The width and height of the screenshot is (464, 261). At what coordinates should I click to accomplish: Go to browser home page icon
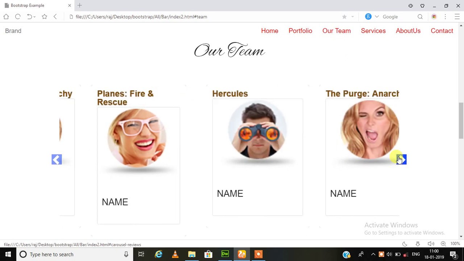(6, 17)
